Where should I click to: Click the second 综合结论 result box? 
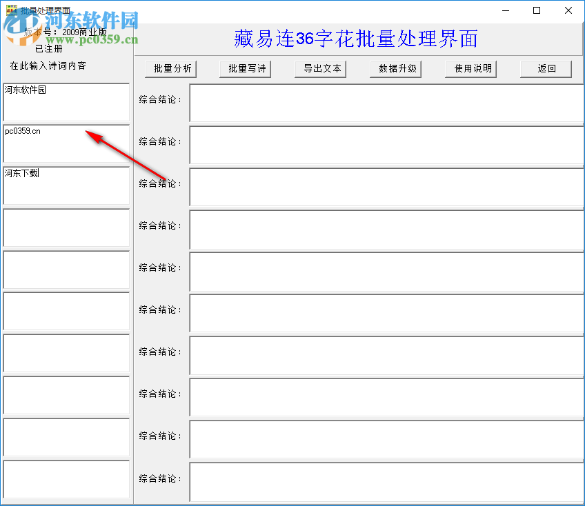pos(386,145)
